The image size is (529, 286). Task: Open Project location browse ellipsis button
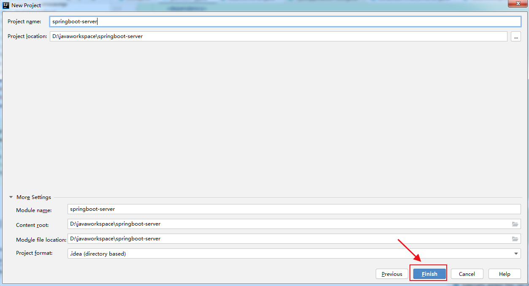[x=515, y=36]
